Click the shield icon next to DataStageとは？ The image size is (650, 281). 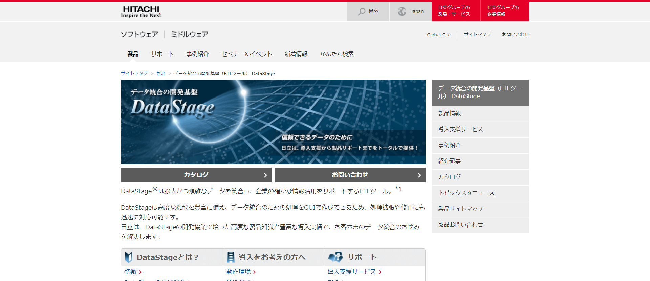click(129, 257)
